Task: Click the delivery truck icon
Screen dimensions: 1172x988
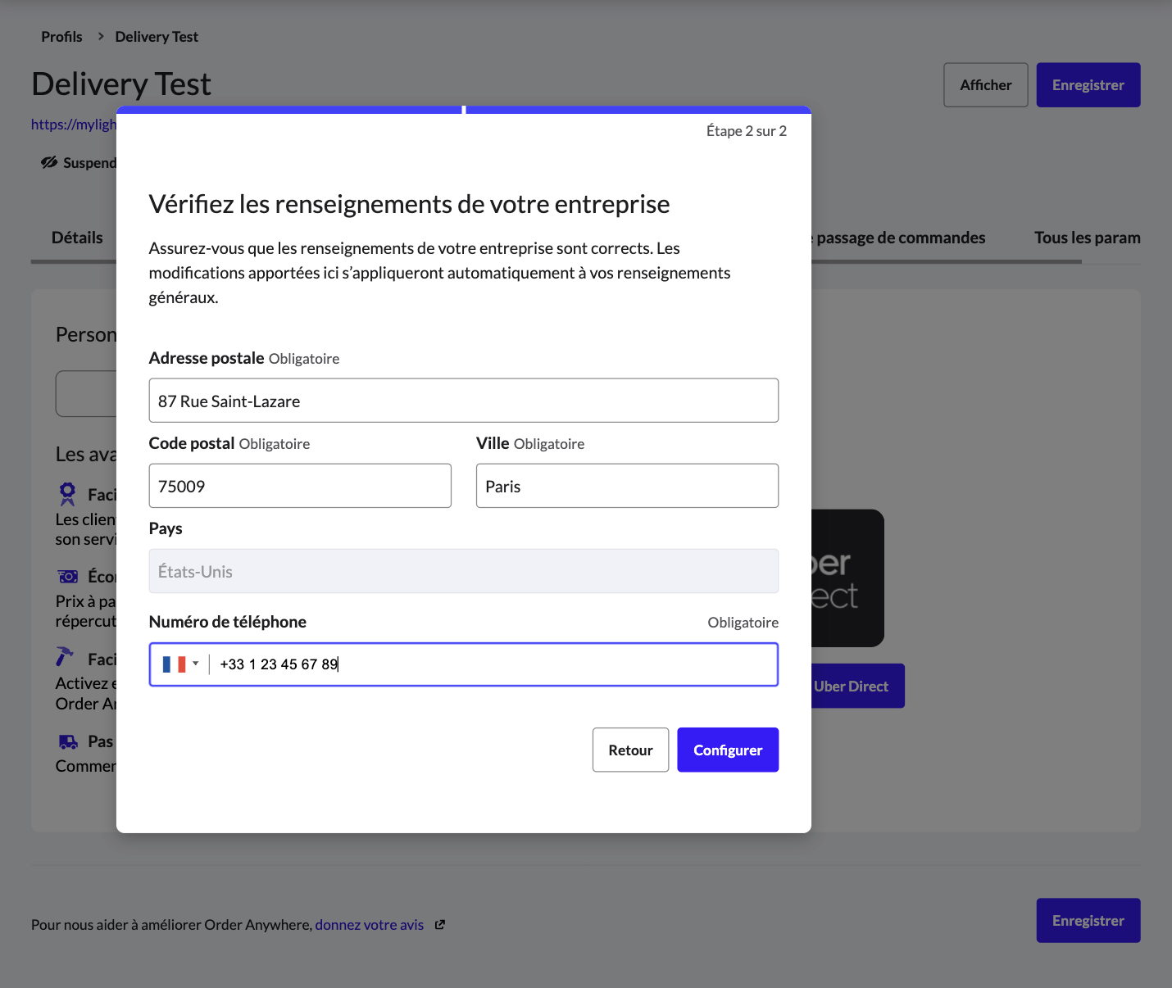Action: click(x=68, y=742)
